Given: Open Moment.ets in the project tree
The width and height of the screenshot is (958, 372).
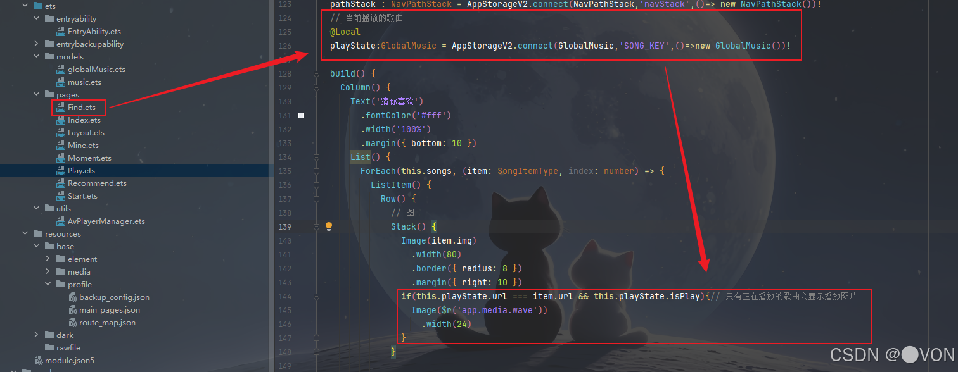Looking at the screenshot, I should 89,158.
